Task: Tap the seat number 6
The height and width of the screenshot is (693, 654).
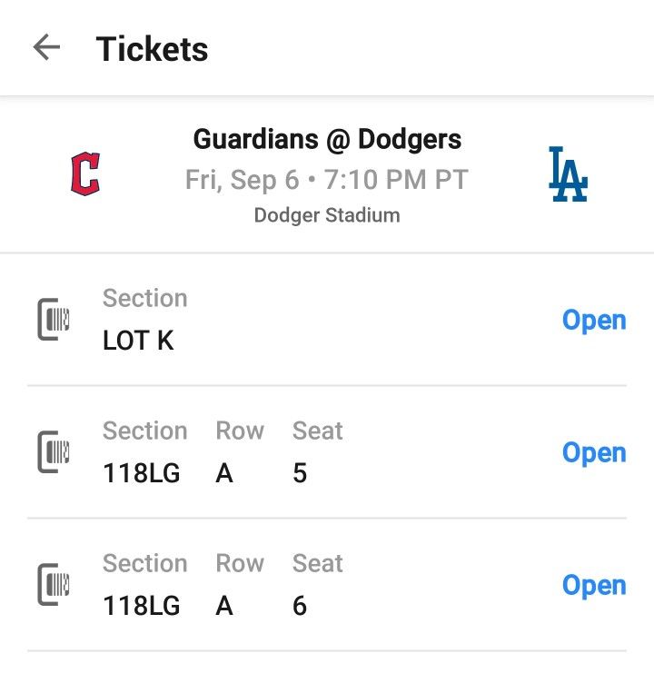Action: pyautogui.click(x=300, y=606)
